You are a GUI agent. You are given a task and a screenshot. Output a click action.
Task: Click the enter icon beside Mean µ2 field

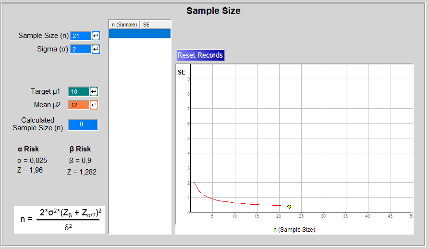tap(94, 105)
